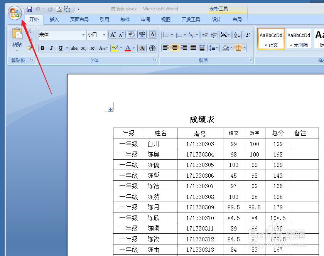Screen dimensions: 324x256
Task: Open the 设计 tab under 表格工具
Action: [x=216, y=19]
